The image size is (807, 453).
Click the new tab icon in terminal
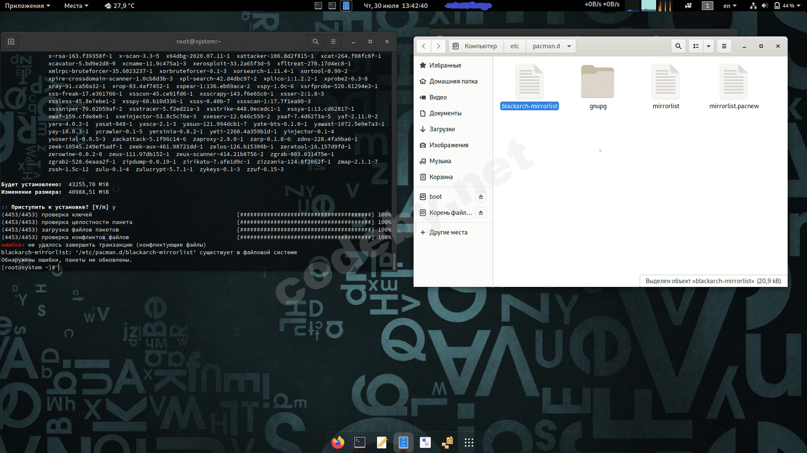click(11, 42)
